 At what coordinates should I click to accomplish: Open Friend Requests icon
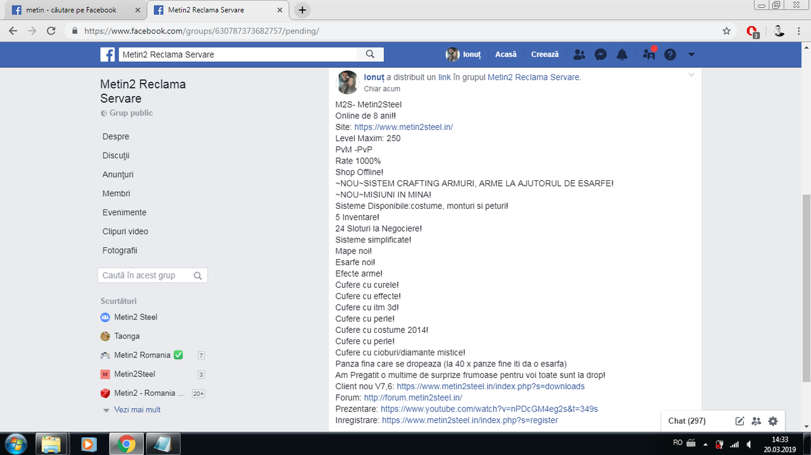tap(579, 54)
